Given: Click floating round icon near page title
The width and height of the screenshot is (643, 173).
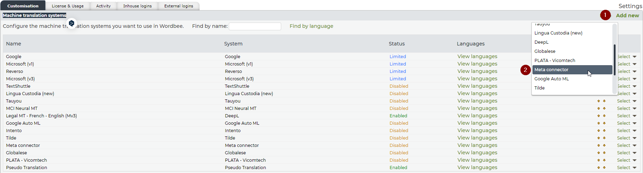Looking at the screenshot, I should point(71,23).
